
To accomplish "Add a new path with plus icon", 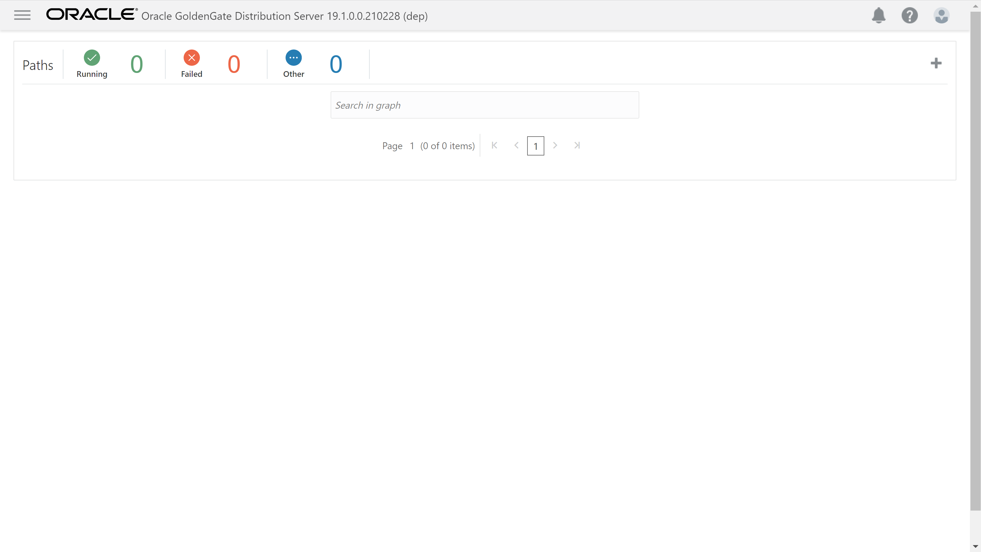I will tap(936, 63).
